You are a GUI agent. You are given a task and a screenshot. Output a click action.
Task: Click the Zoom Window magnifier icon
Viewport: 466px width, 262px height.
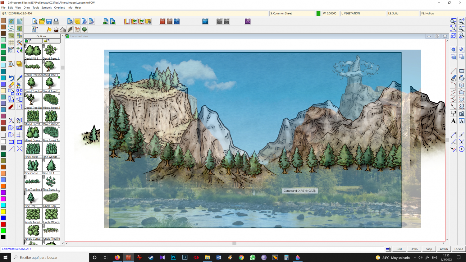tap(454, 21)
